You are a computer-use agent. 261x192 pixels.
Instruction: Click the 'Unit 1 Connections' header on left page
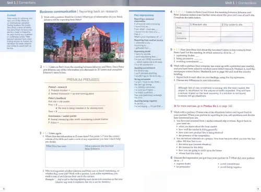pyautogui.click(x=21, y=3)
